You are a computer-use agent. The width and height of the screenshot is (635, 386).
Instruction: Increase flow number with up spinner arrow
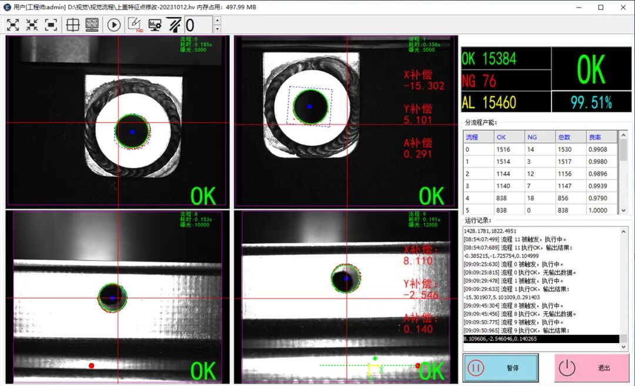click(217, 21)
